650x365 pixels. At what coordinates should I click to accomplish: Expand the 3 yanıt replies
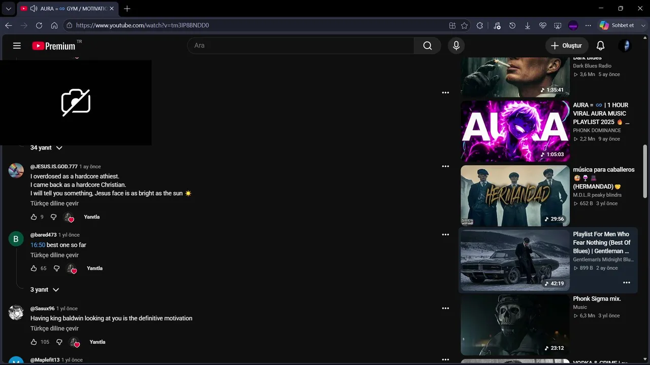click(45, 289)
